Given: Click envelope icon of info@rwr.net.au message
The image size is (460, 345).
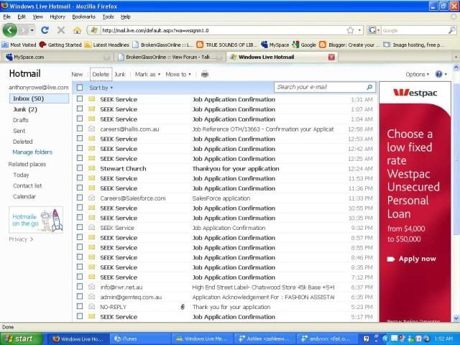Looking at the screenshot, I should 92,287.
